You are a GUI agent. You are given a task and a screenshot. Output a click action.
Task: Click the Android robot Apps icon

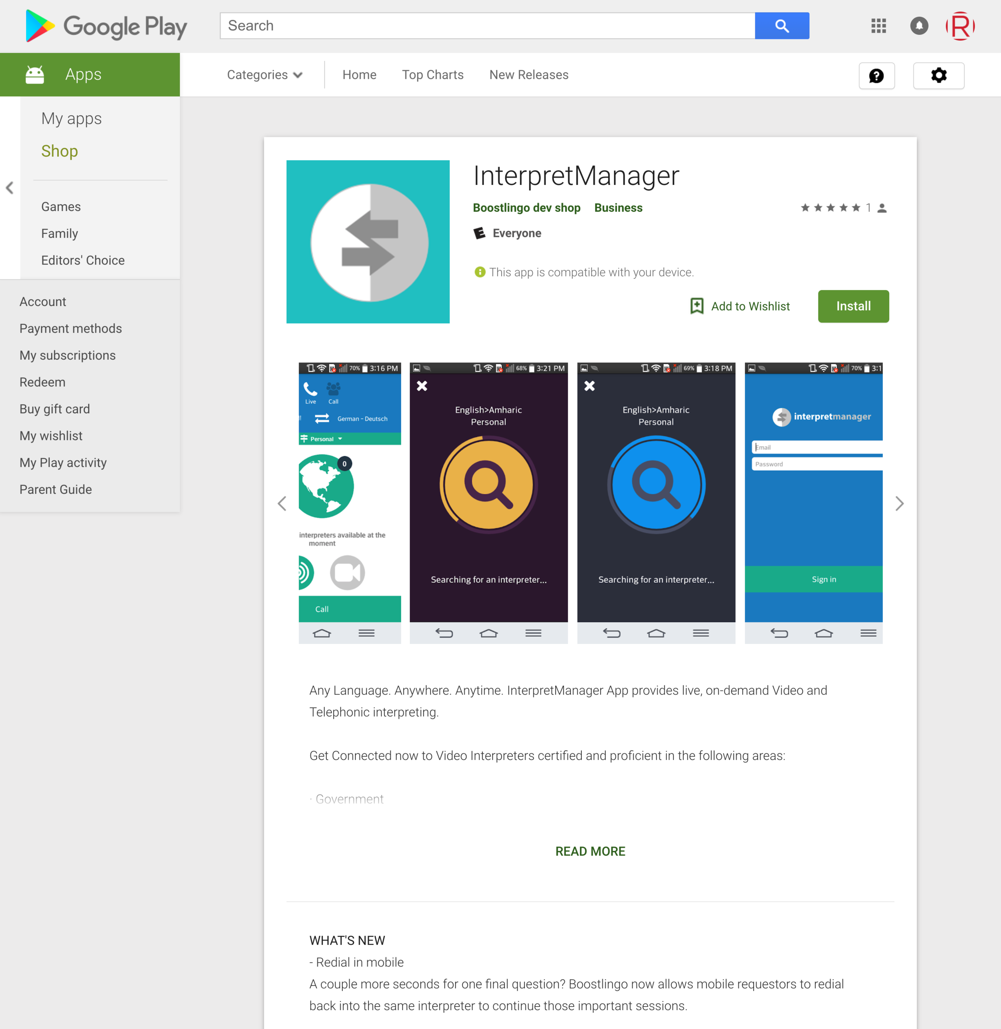(x=35, y=74)
